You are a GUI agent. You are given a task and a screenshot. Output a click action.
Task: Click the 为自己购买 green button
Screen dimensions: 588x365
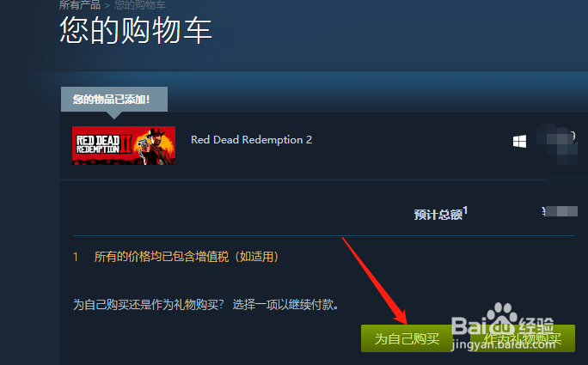point(407,338)
